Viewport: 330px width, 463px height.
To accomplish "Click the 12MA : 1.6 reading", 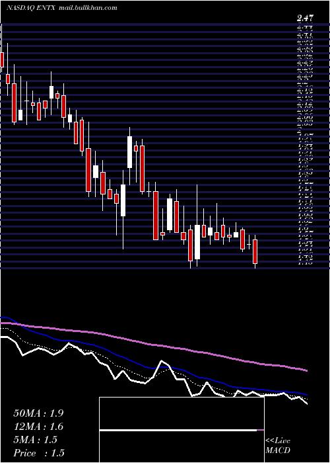I will pyautogui.click(x=38, y=427).
